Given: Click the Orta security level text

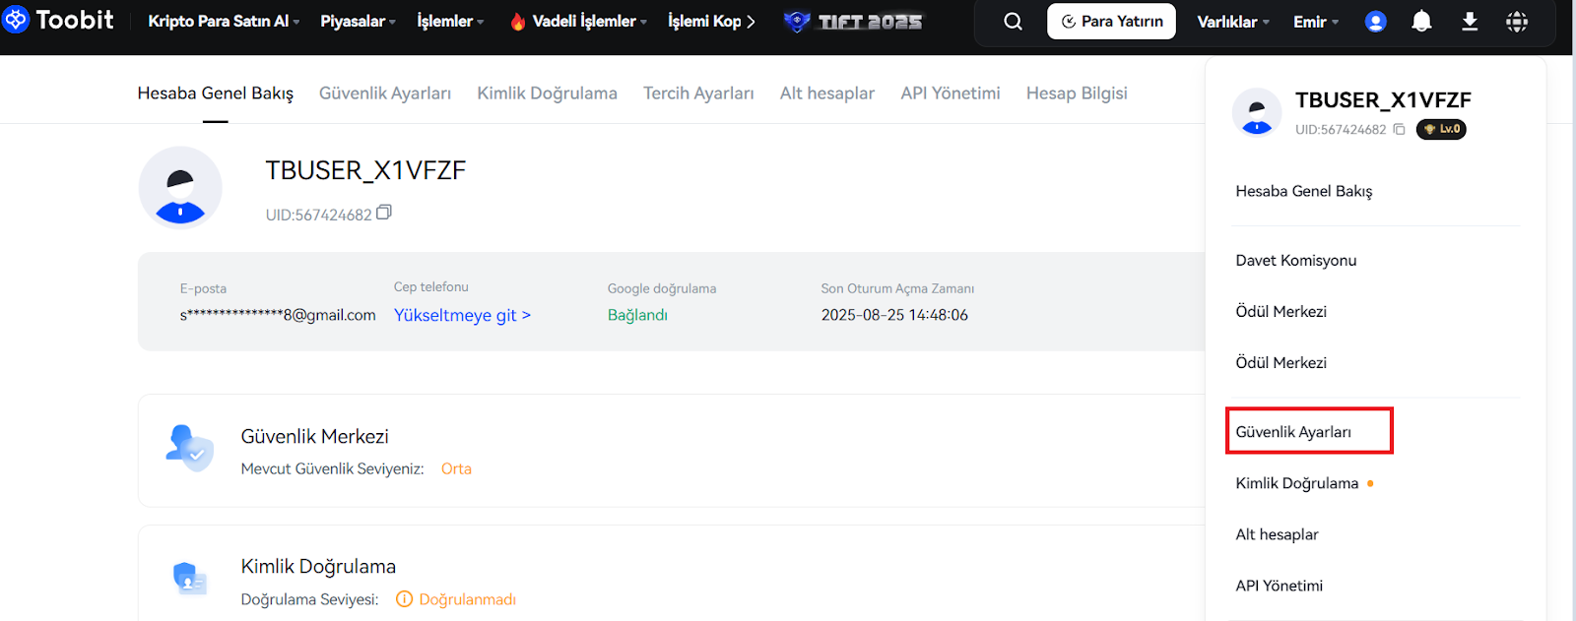Looking at the screenshot, I should point(456,468).
